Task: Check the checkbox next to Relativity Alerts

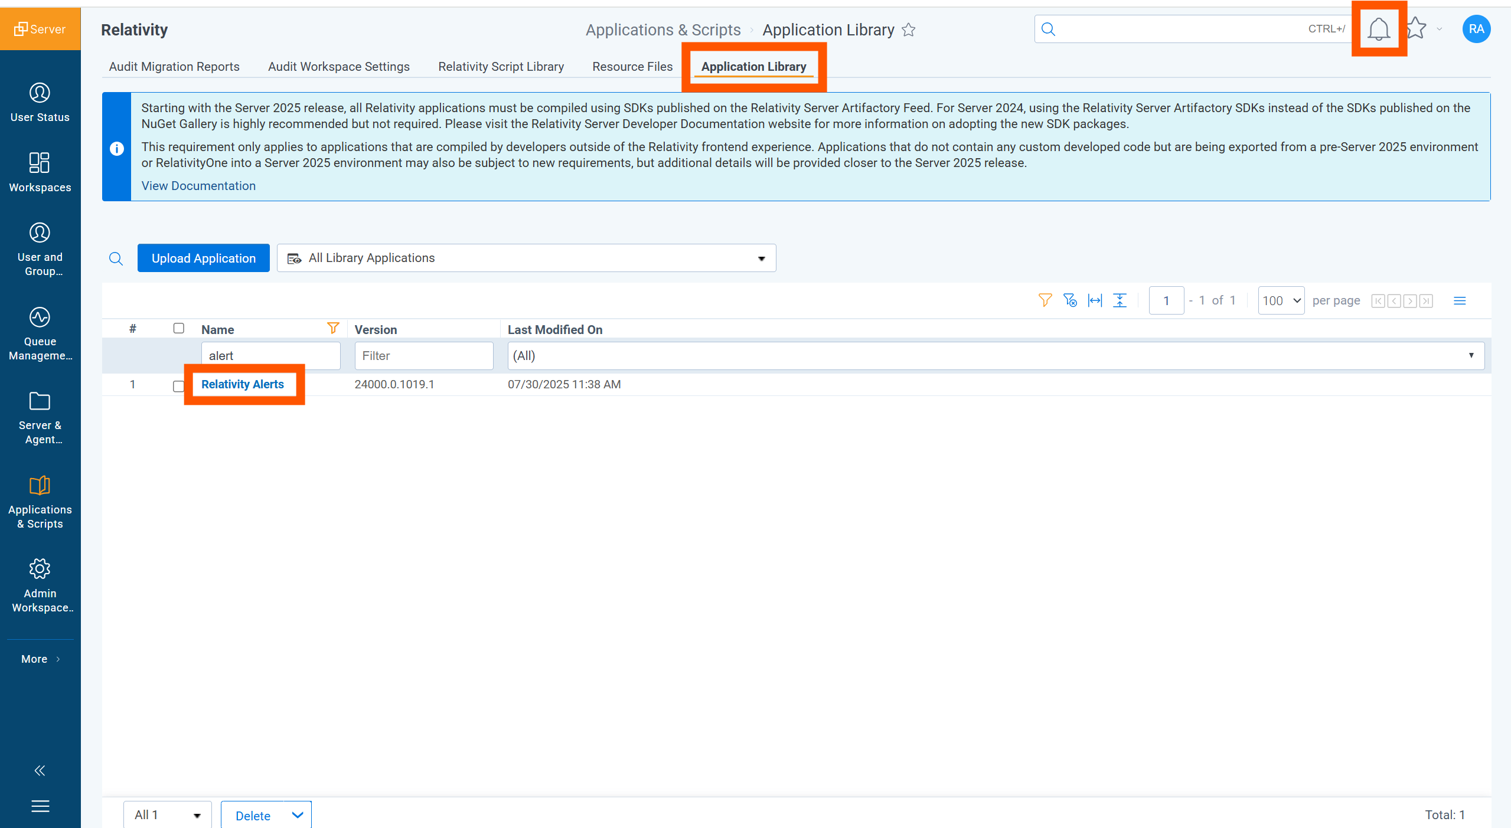Action: (178, 386)
